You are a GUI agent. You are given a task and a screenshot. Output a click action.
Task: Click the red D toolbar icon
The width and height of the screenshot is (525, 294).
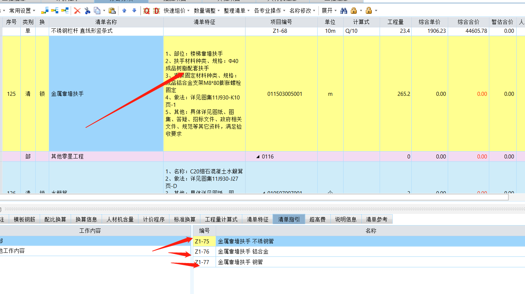[x=157, y=11]
